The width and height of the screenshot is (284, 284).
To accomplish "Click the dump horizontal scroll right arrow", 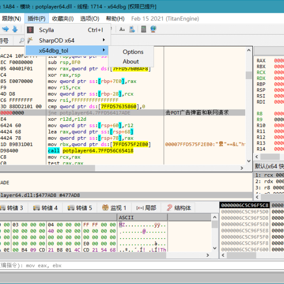I will pos(208,255).
